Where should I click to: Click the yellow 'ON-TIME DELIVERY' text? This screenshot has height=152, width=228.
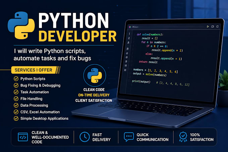pos(94,95)
